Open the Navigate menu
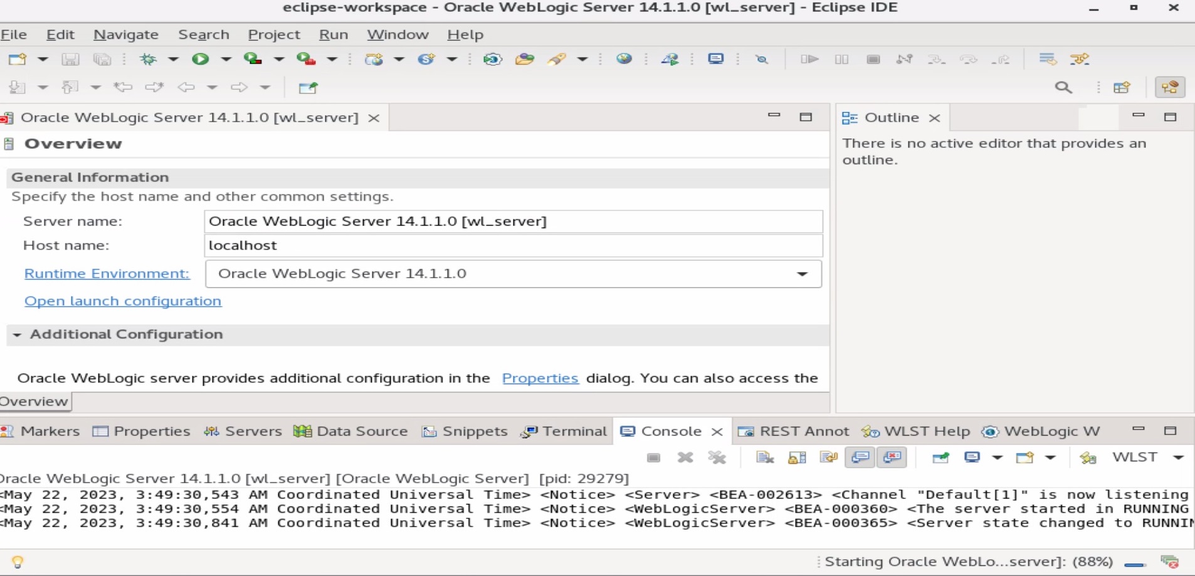Viewport: 1195px width, 576px height. pos(125,34)
